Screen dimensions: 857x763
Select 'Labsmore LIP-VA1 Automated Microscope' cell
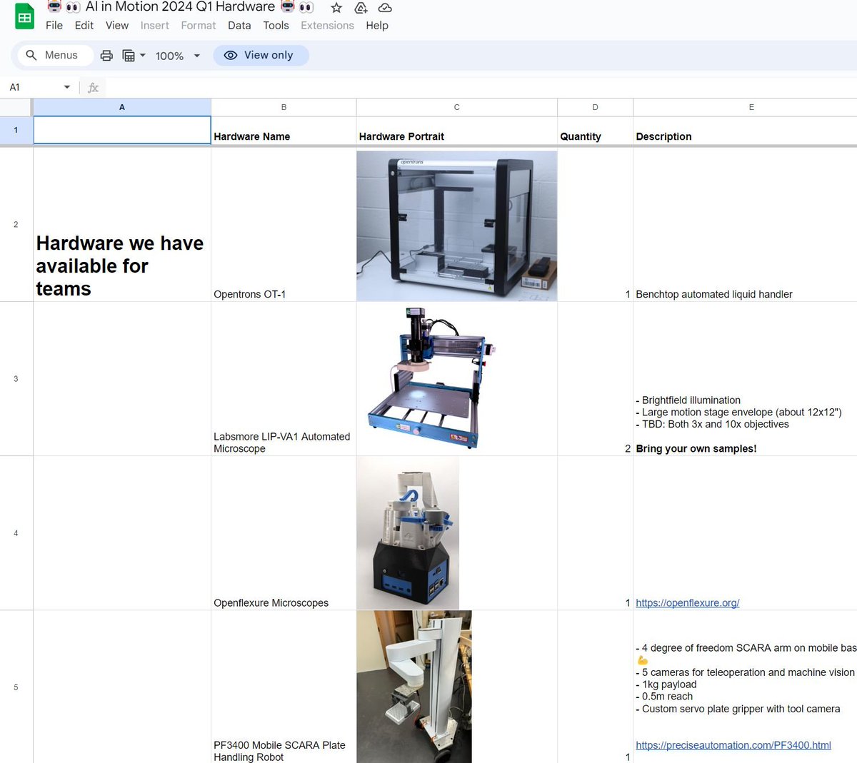click(x=284, y=379)
